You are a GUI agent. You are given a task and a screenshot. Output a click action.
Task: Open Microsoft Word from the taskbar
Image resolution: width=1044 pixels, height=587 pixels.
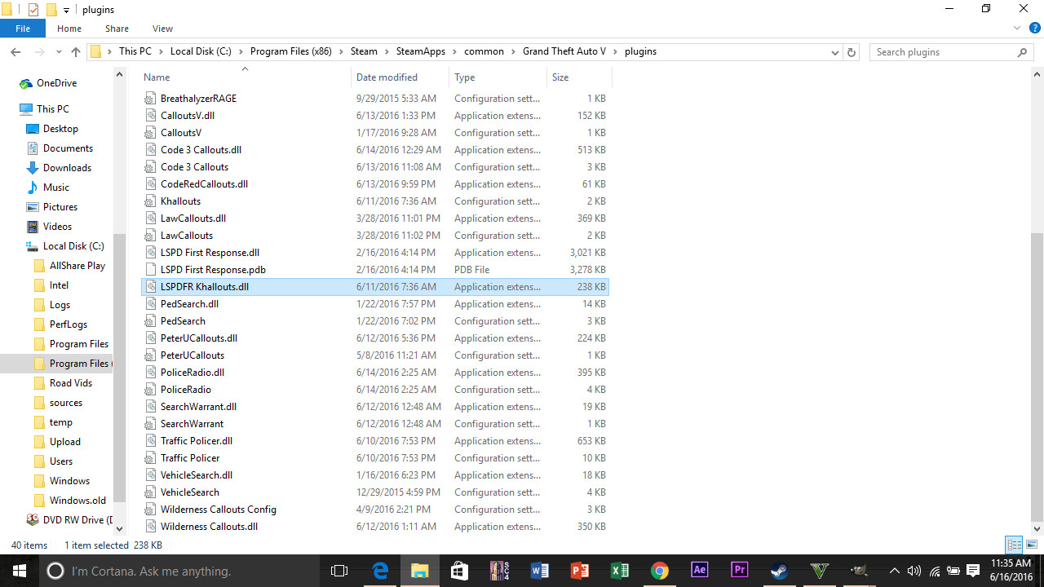point(539,571)
